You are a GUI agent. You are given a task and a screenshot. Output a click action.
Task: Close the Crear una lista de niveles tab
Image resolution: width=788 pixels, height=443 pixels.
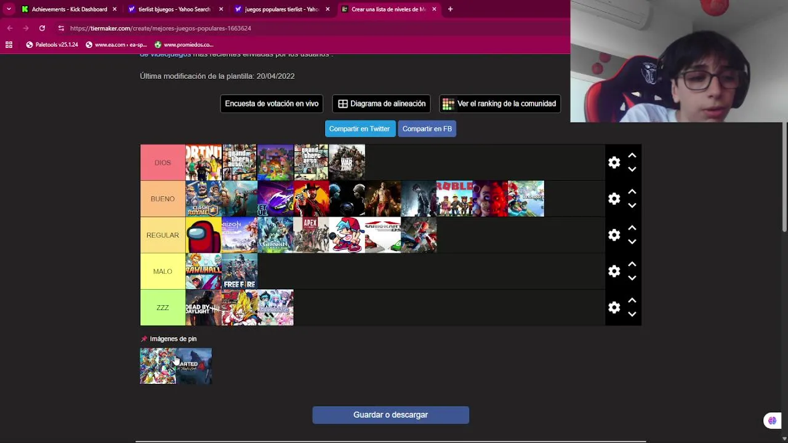(x=434, y=9)
